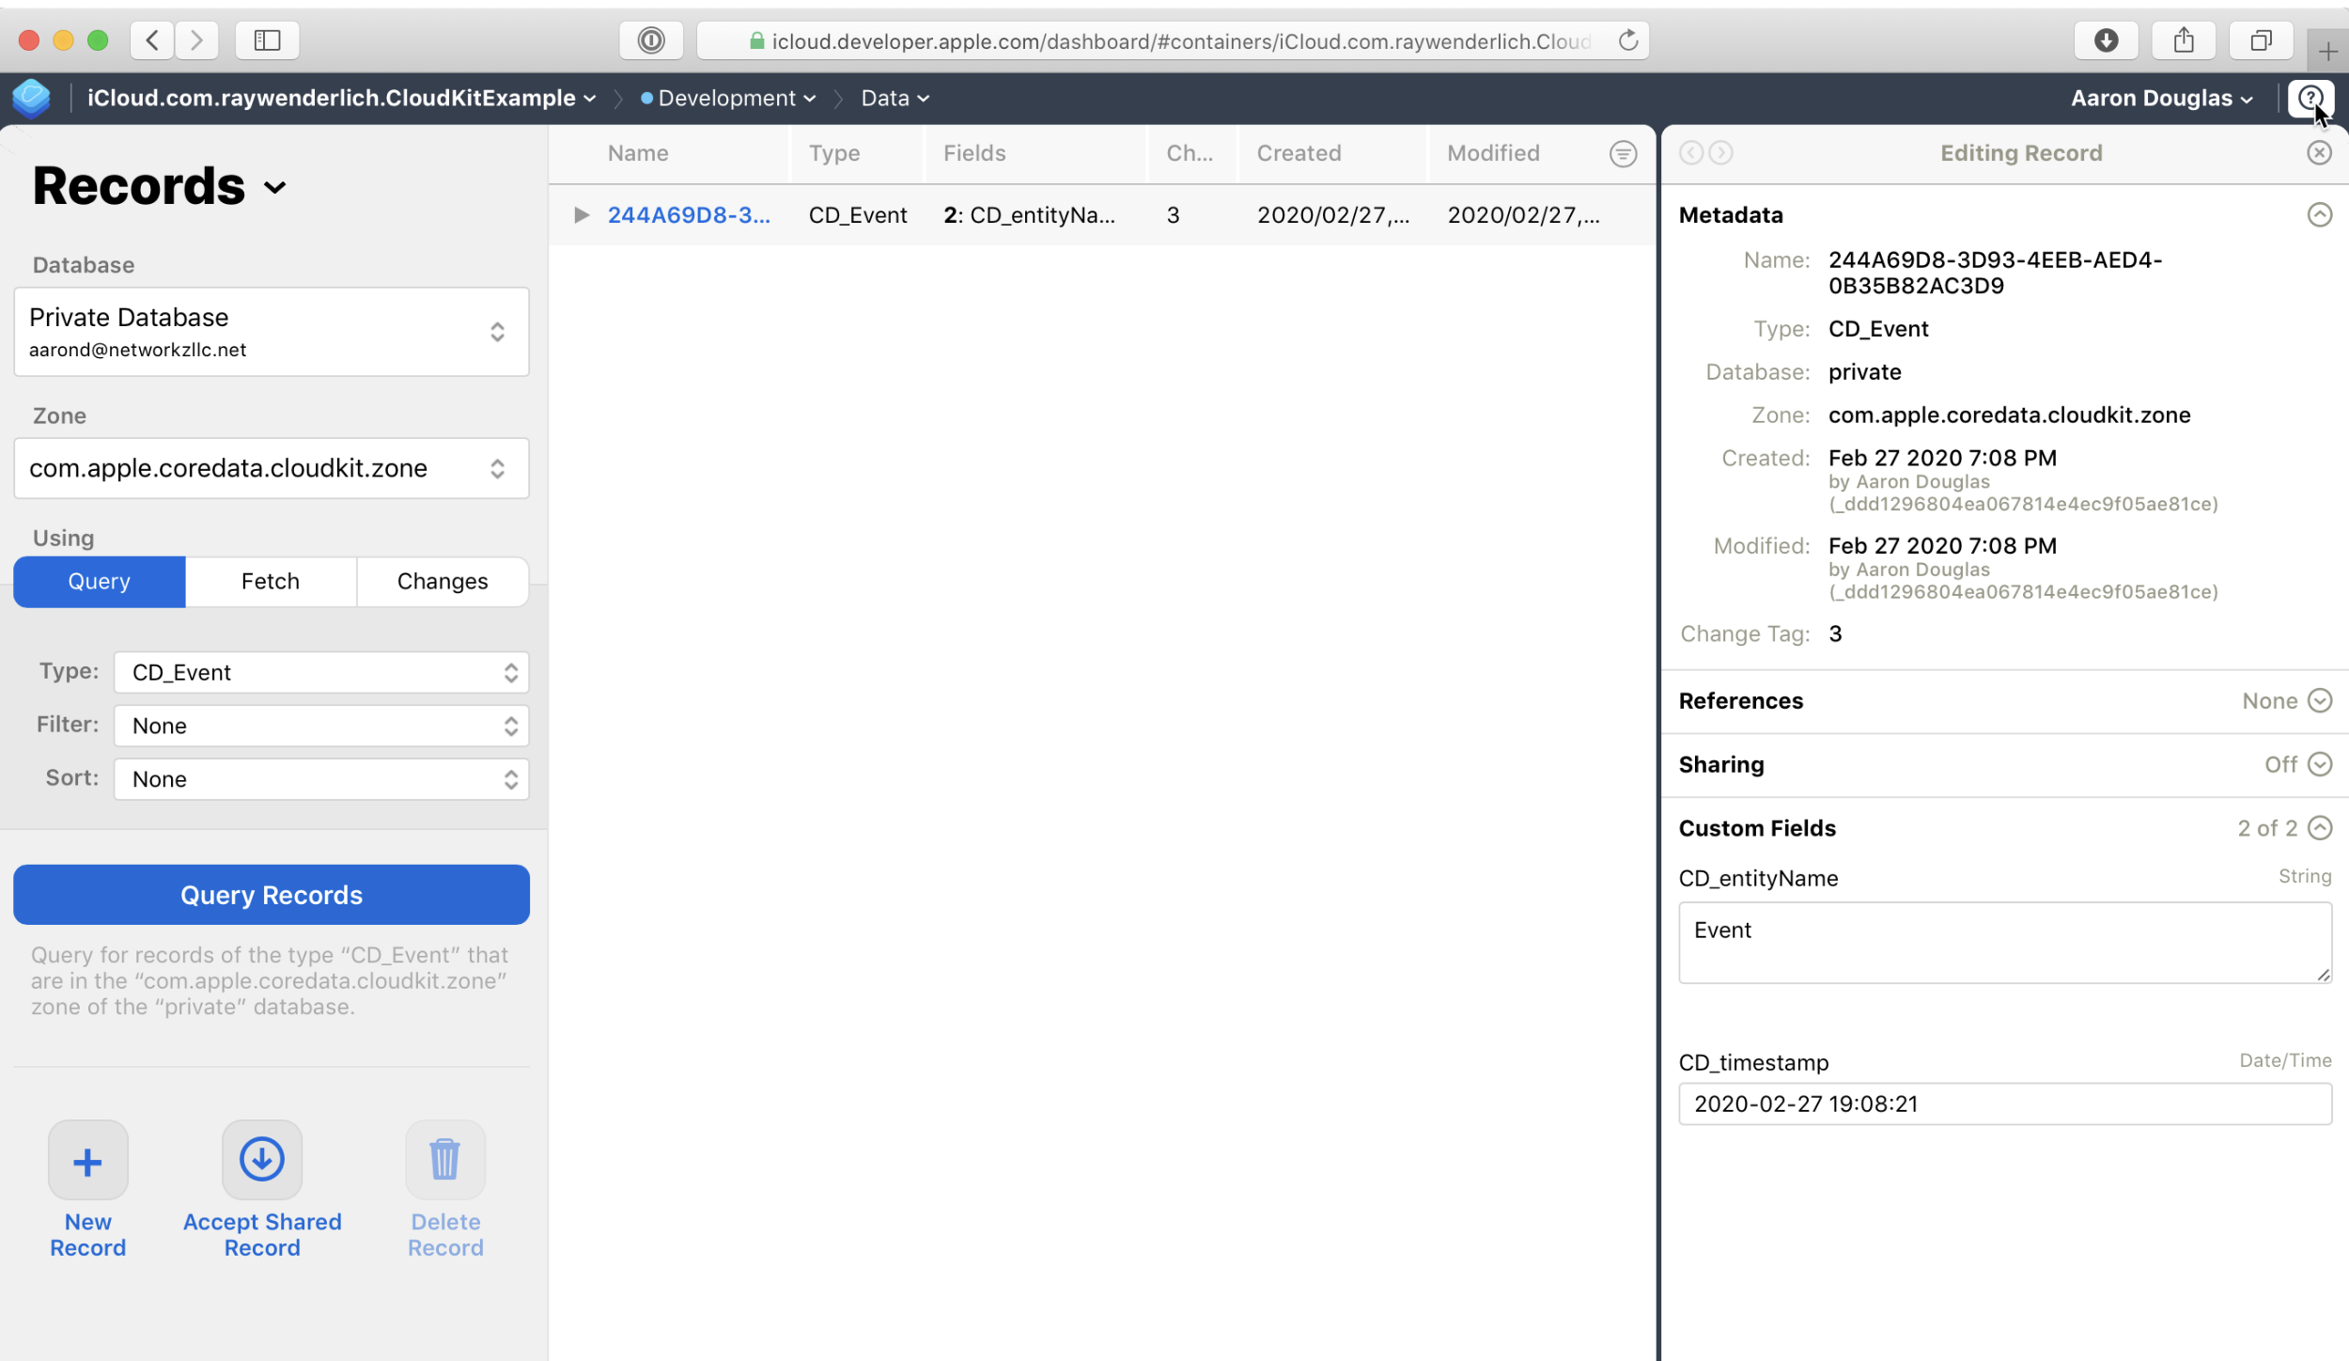The height and width of the screenshot is (1361, 2349).
Task: Collapse the Metadata section
Action: click(2320, 215)
